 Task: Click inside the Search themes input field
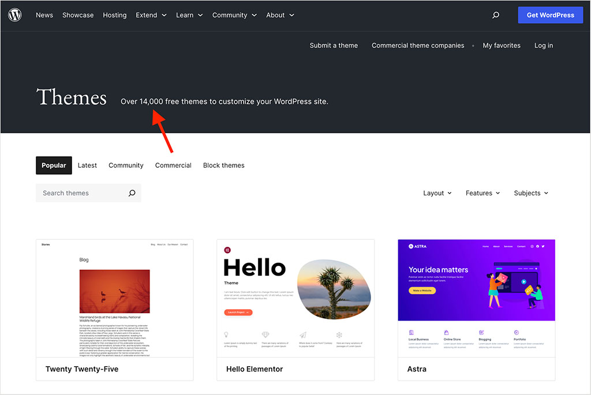[75, 193]
